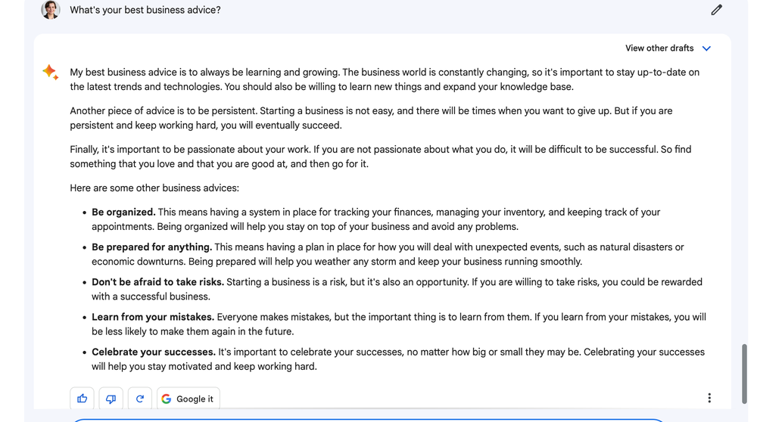Click the edit prompt pencil icon
The width and height of the screenshot is (757, 422).
[716, 10]
